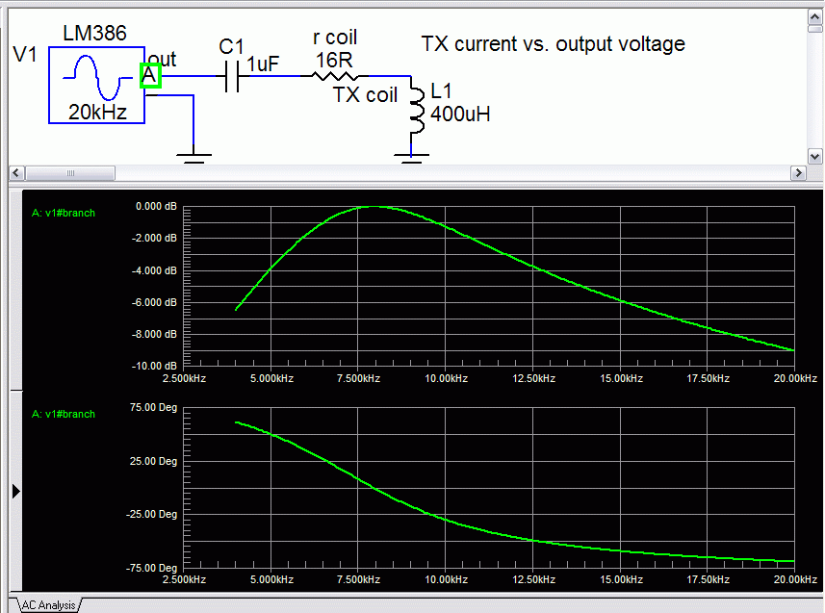Screen dimensions: 825x613
Task: Click the '16R' resistor value
Action: (334, 60)
